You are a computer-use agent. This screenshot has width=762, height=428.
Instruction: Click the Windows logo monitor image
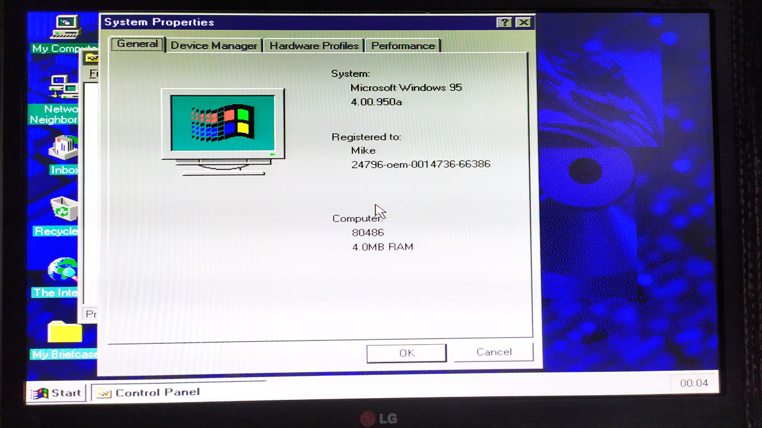point(223,132)
